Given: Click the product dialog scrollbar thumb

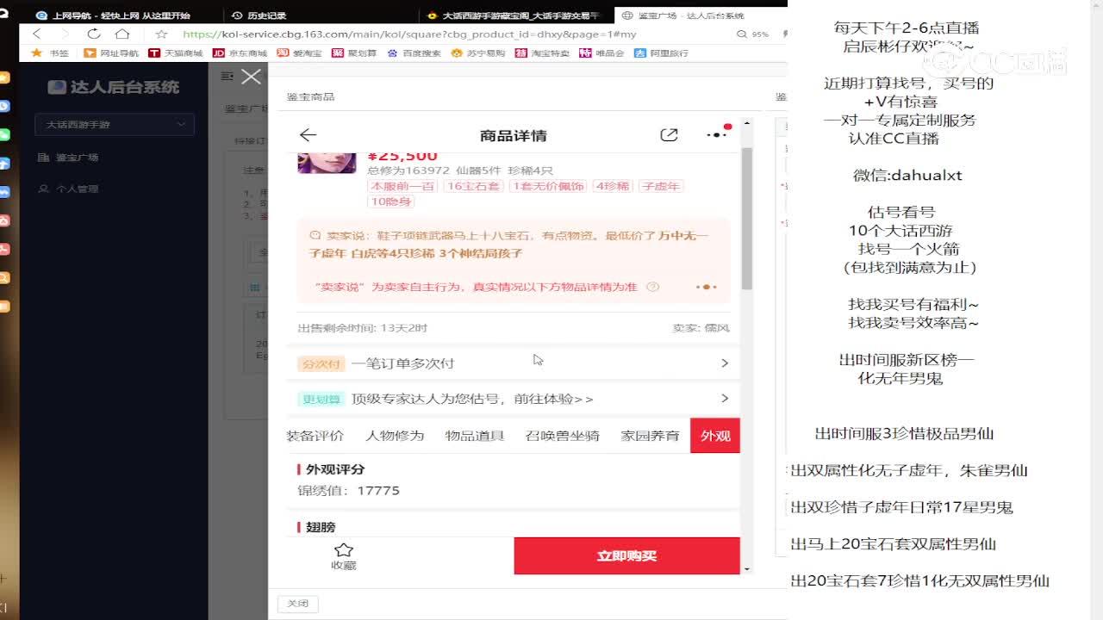Looking at the screenshot, I should (x=747, y=218).
